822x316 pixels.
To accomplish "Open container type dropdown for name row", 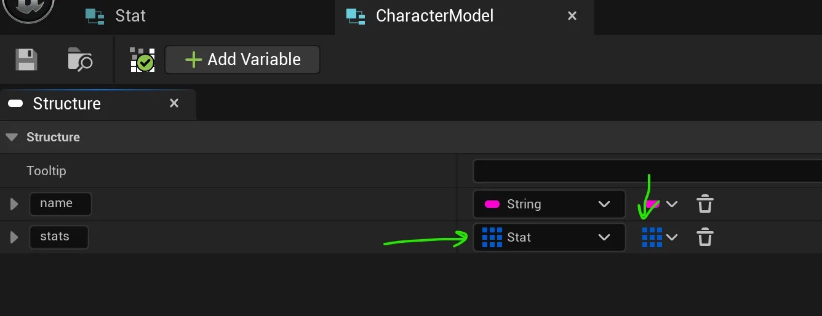I will [x=663, y=204].
